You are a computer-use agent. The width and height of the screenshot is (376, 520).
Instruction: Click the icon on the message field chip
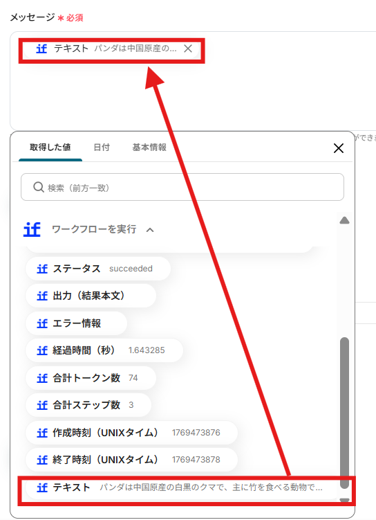[41, 48]
